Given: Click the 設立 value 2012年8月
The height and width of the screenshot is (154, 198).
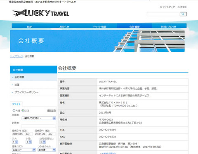Looking at the screenshot, I should tap(105, 113).
